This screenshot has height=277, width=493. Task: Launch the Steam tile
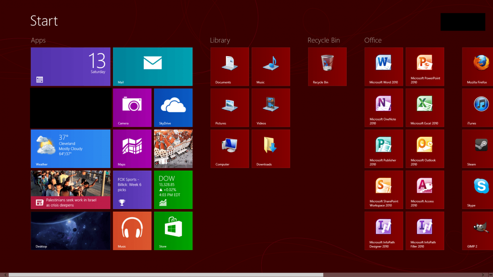[477, 148]
